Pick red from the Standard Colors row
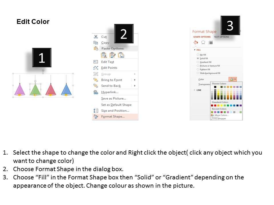Viewport: 274px width, 205px height. [215, 106]
